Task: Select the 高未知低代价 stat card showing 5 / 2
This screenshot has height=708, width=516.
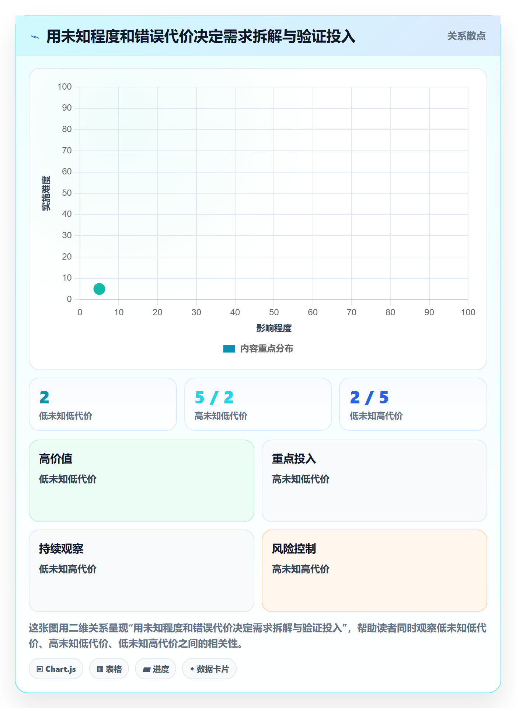Action: (258, 404)
